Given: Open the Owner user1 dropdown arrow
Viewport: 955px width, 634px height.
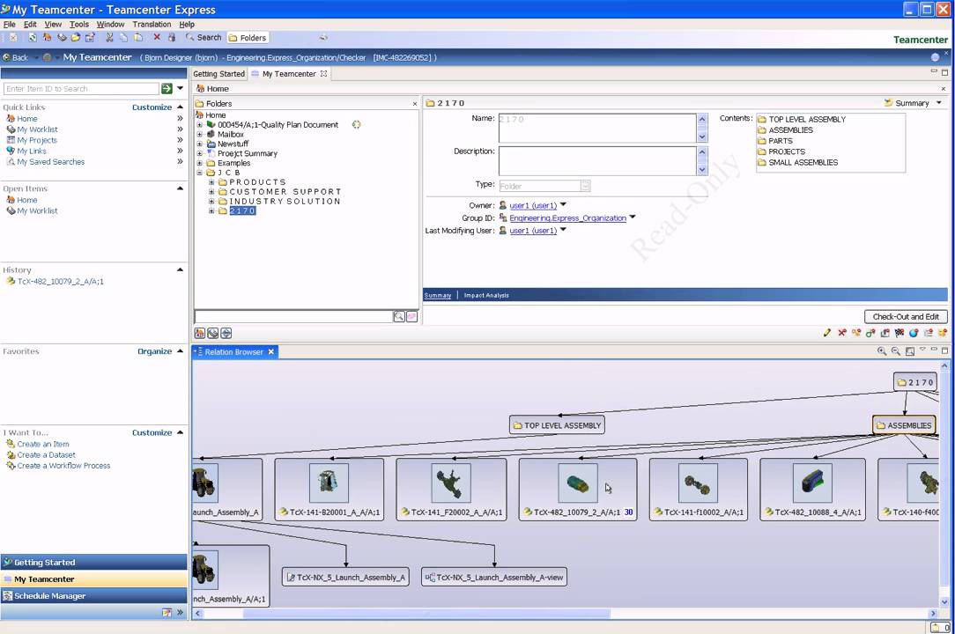Looking at the screenshot, I should click(563, 205).
